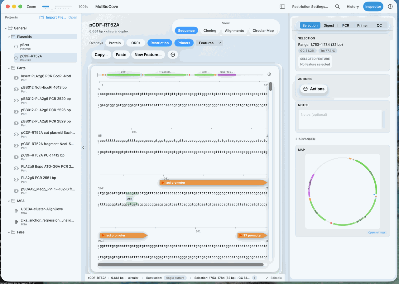Viewport: 399px width, 284px height.
Task: Open the PCR tab in Inspector
Action: [346, 26]
